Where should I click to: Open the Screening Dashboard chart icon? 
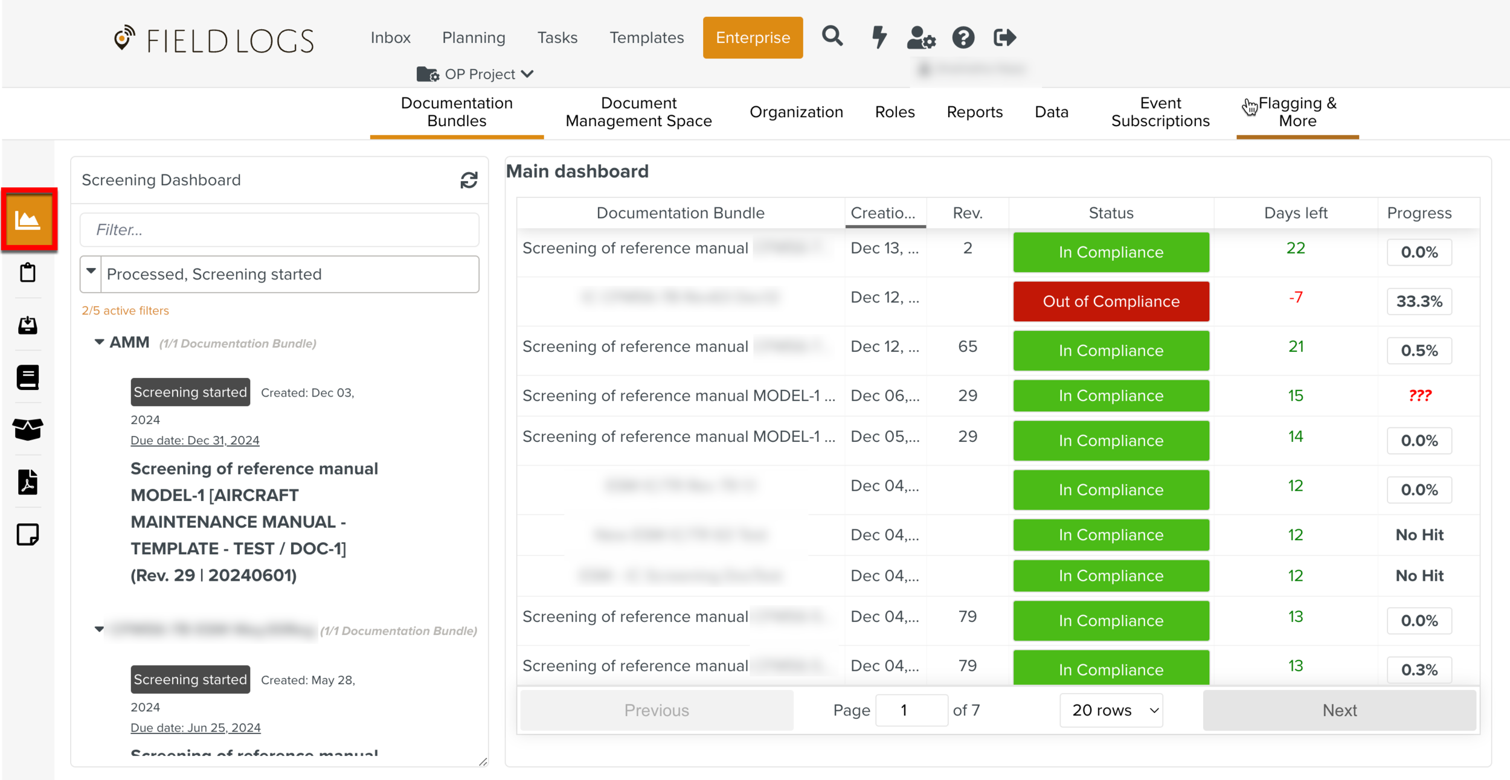[28, 219]
